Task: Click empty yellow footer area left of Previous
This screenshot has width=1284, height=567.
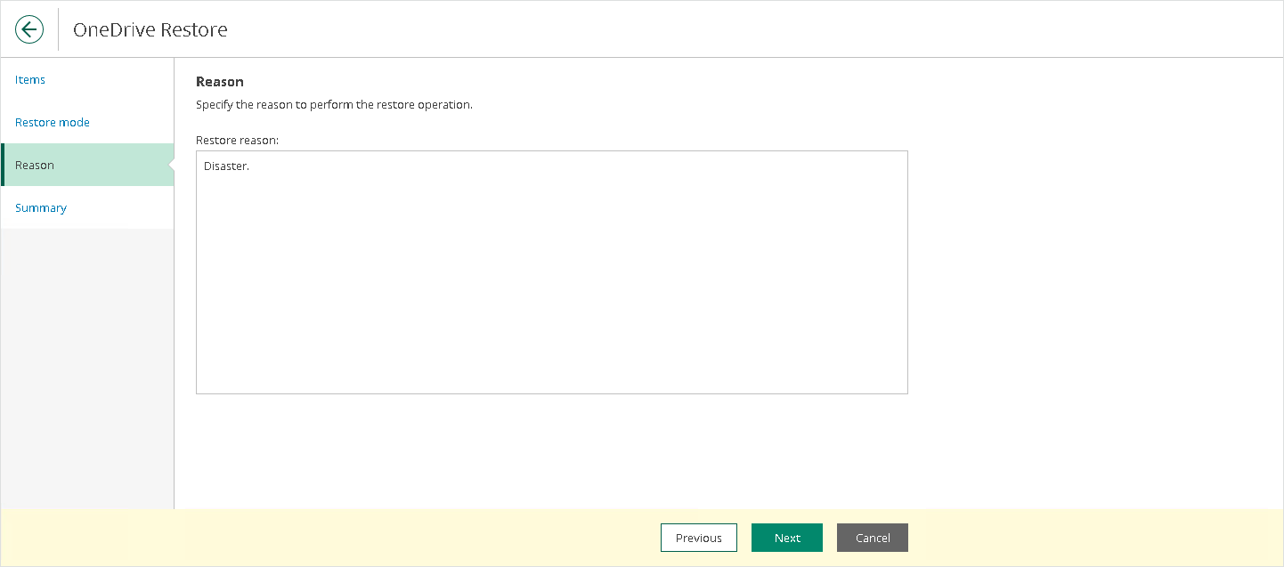Action: (329, 538)
